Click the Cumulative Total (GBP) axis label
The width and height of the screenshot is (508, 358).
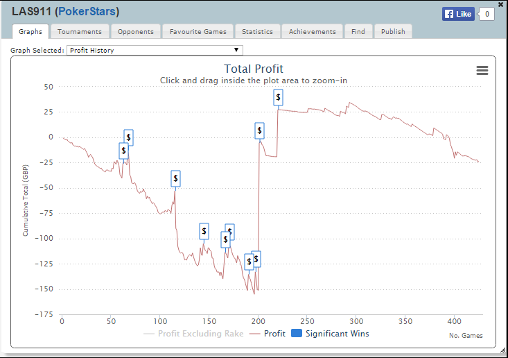pyautogui.click(x=25, y=201)
